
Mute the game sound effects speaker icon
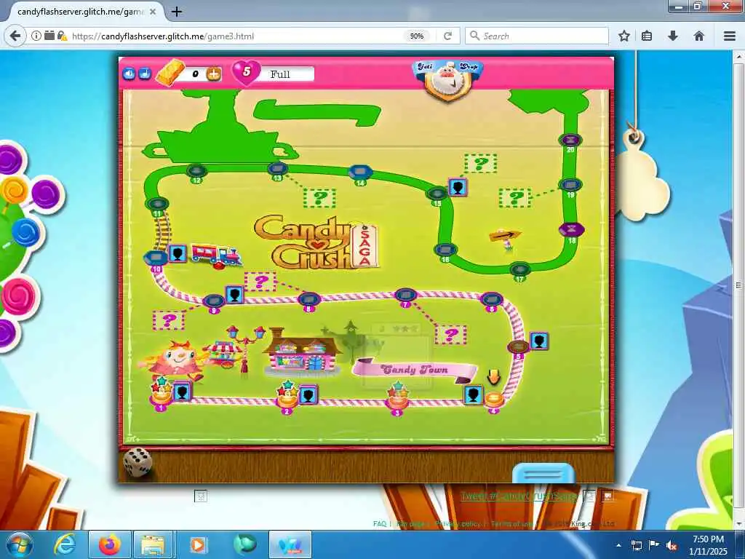[129, 74]
